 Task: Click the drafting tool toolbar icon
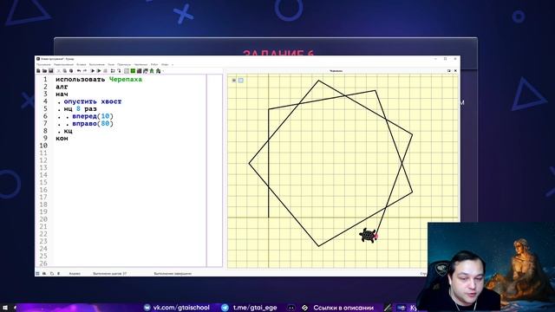pos(145,71)
